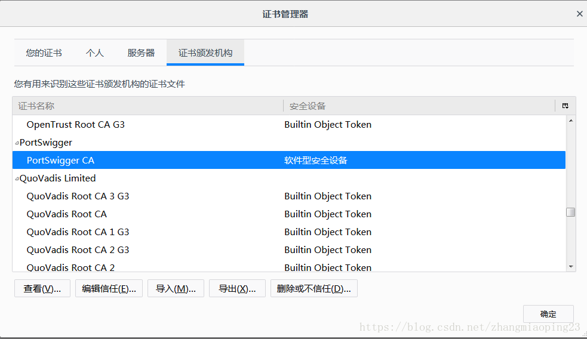Click 删除或不信任(D)... button
Image resolution: width=587 pixels, height=339 pixels.
point(314,288)
